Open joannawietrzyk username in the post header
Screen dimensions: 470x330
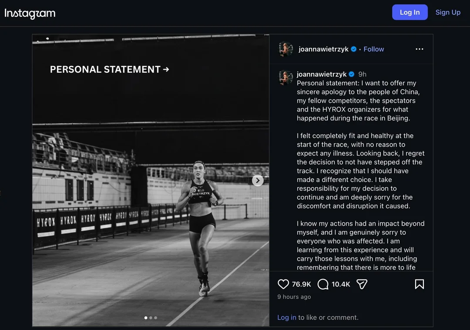323,49
